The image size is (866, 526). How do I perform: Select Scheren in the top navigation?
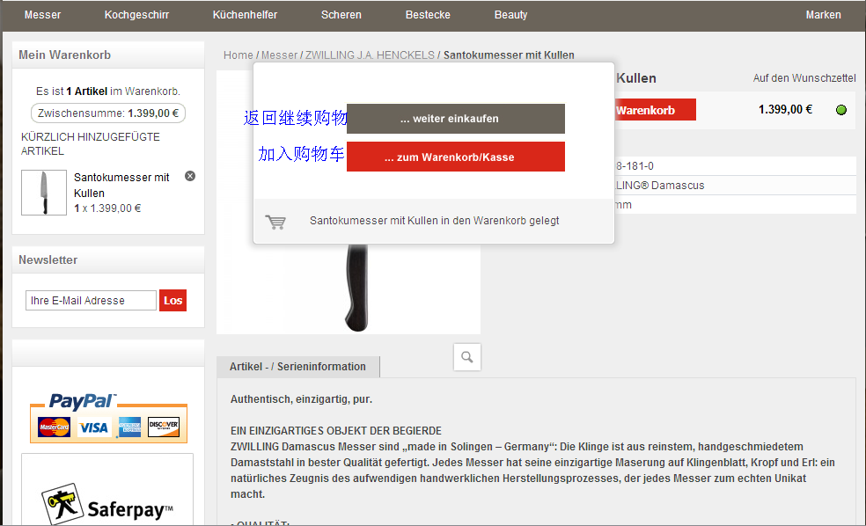click(341, 15)
